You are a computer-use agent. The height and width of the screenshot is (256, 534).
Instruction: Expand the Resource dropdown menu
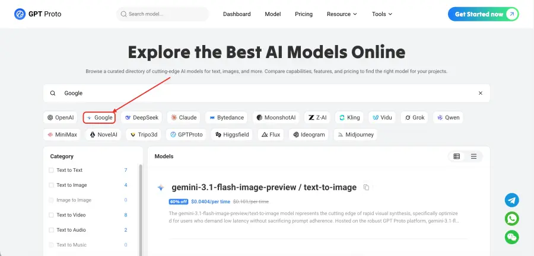pos(342,14)
